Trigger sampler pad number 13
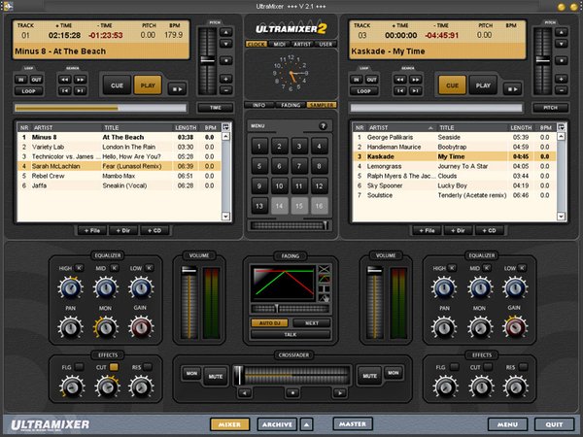Viewport: 583px width, 437px height. (259, 205)
